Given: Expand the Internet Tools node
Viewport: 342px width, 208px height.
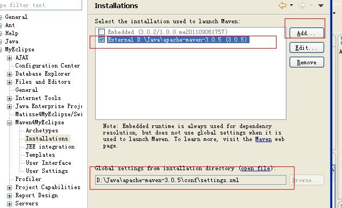Looking at the screenshot, I should point(9,98).
